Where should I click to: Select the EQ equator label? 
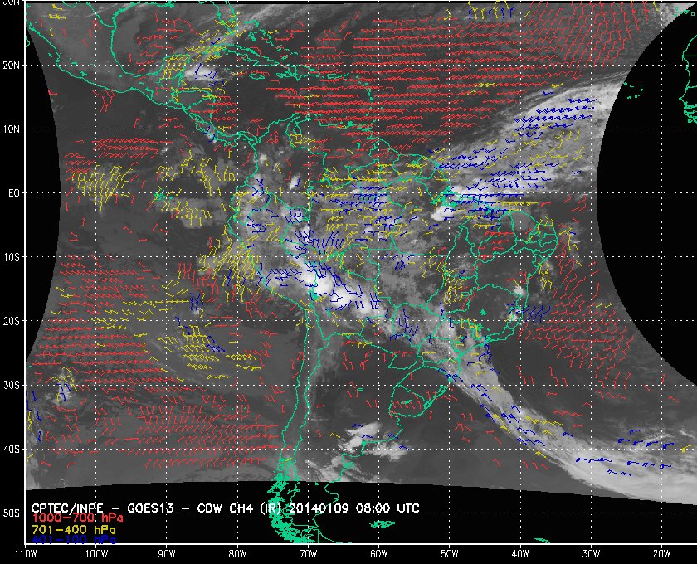pyautogui.click(x=14, y=193)
